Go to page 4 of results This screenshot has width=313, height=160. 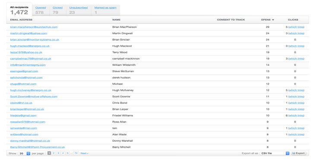point(63,154)
